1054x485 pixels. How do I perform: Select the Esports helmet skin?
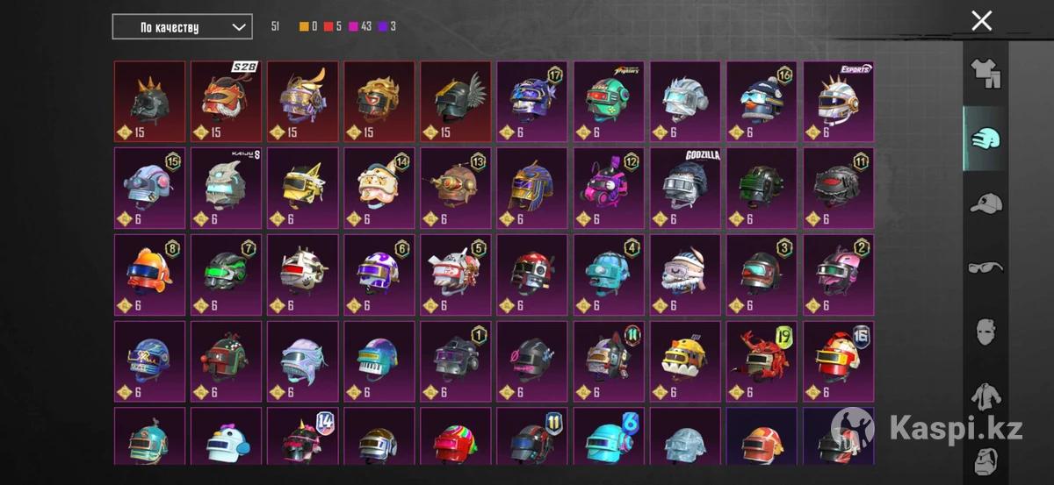(x=837, y=101)
